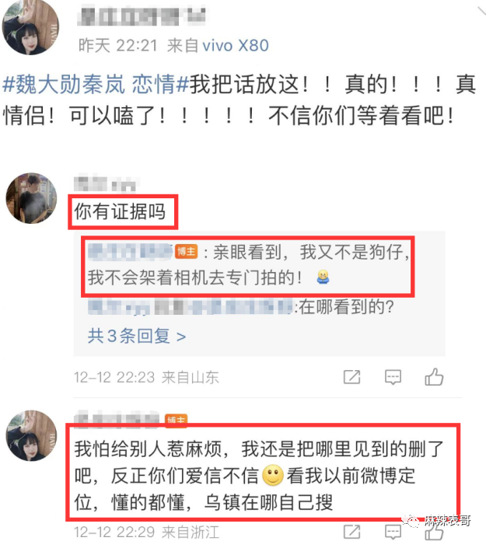Click the 博主 badge in the nested reply

point(187,252)
